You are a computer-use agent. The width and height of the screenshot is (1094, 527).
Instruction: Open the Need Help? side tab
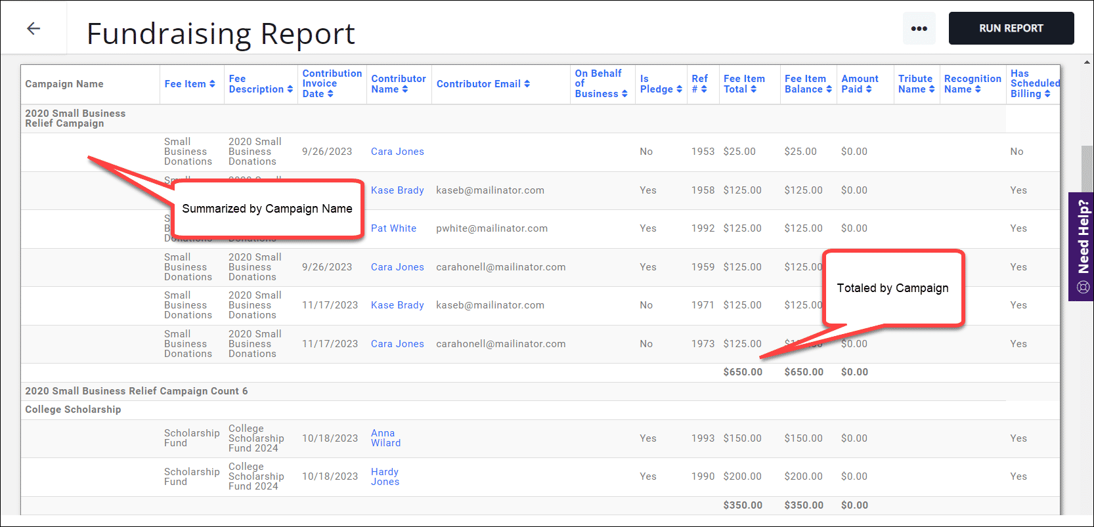(x=1083, y=246)
